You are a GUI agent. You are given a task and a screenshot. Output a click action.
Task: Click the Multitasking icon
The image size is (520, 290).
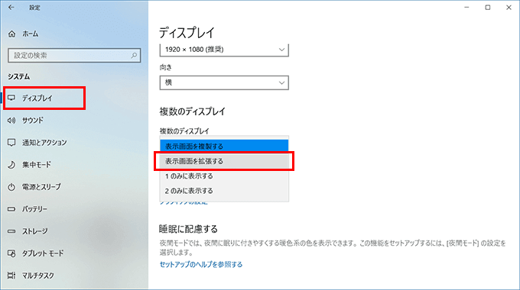pyautogui.click(x=11, y=275)
